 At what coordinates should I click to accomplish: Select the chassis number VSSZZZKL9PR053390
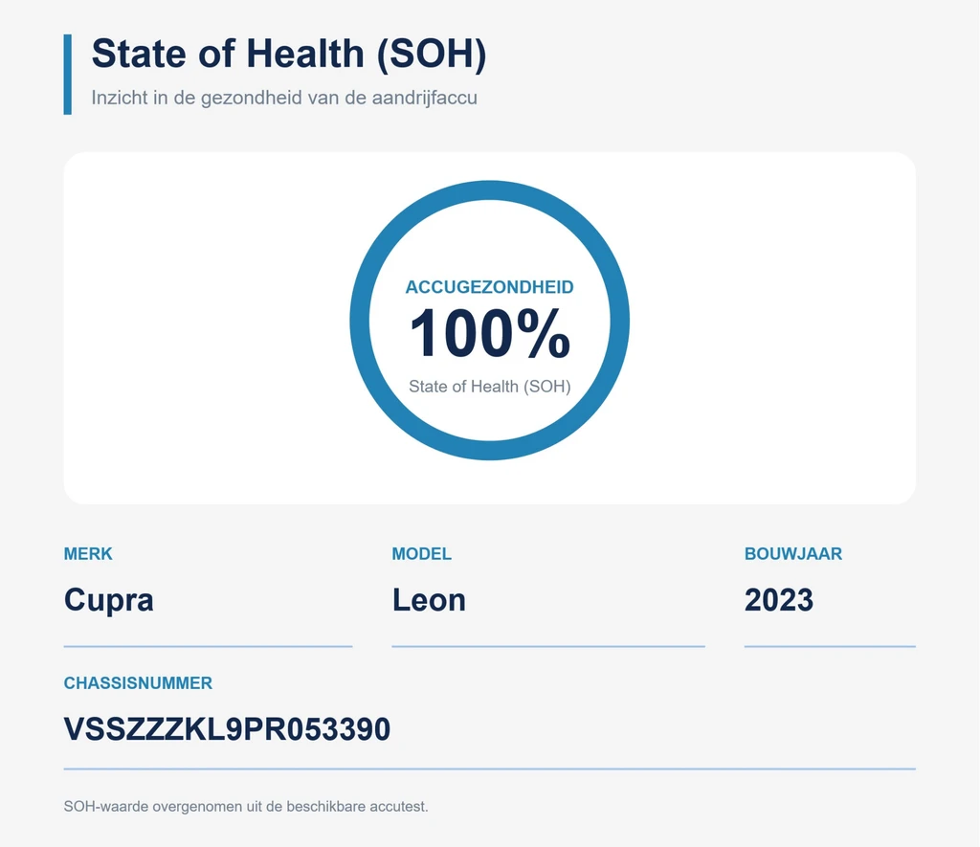point(228,729)
